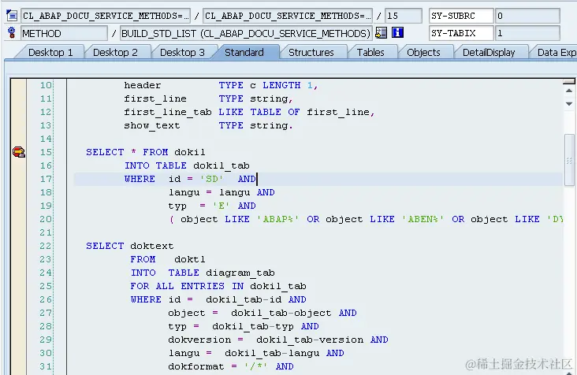This screenshot has width=577, height=375.
Task: Click the editor split handle above the scroll arrows
Action: pos(569,81)
